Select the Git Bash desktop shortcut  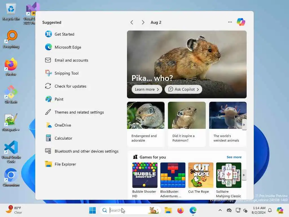(11, 95)
